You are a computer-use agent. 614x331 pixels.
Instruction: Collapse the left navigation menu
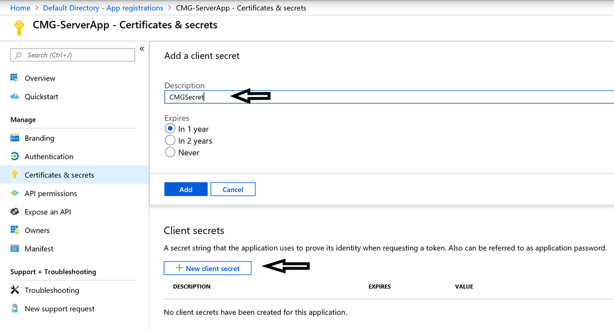tap(142, 49)
